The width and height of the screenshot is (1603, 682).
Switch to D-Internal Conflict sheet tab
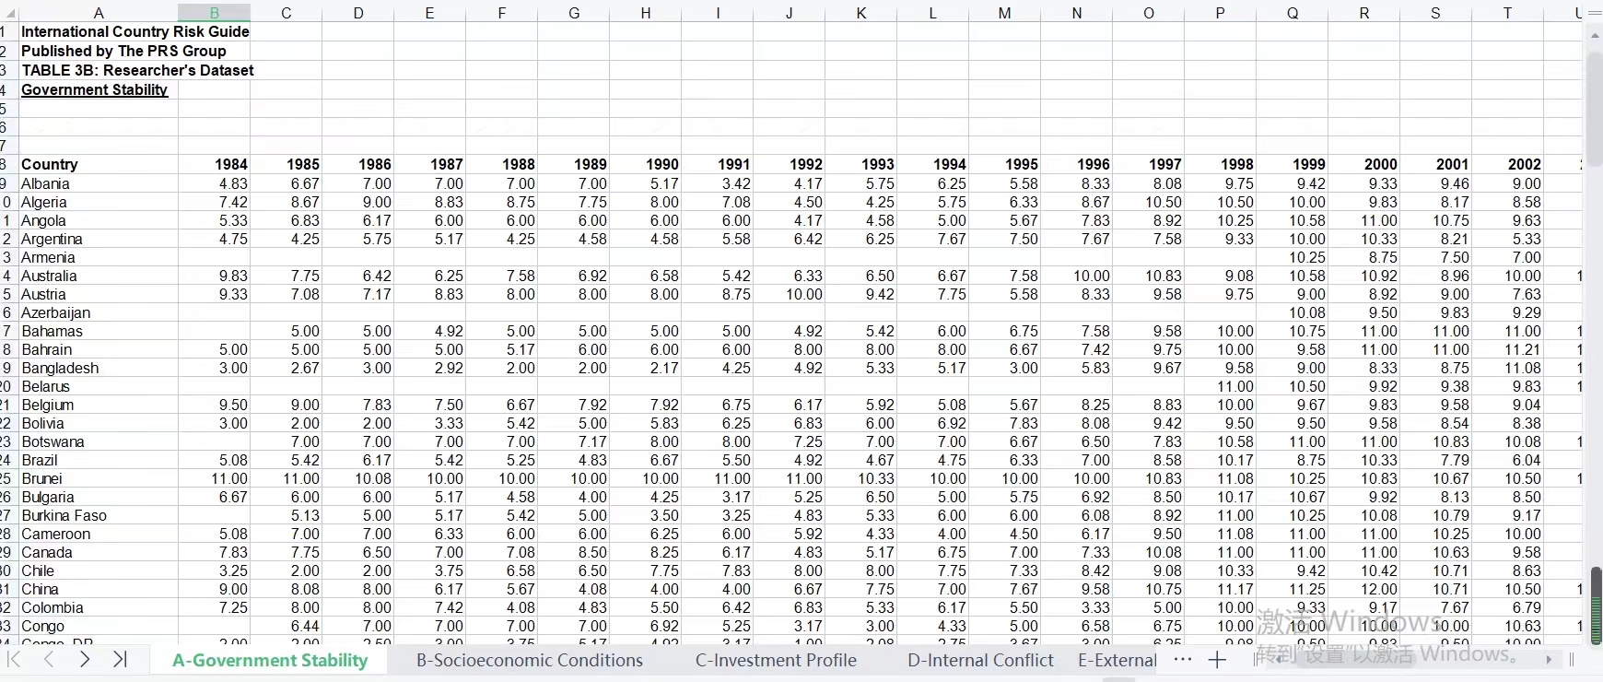(980, 660)
